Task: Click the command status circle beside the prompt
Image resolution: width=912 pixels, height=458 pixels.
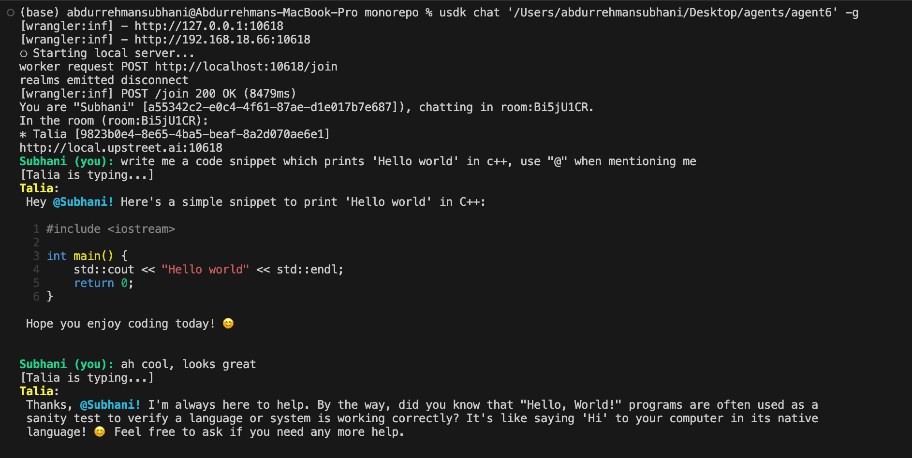Action: (11, 13)
